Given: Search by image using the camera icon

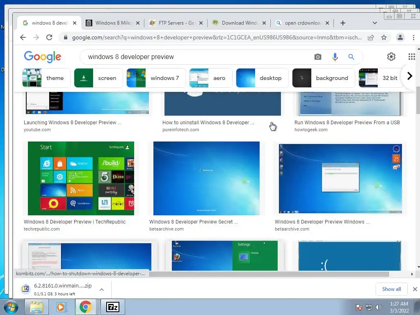Looking at the screenshot, I should (x=318, y=57).
